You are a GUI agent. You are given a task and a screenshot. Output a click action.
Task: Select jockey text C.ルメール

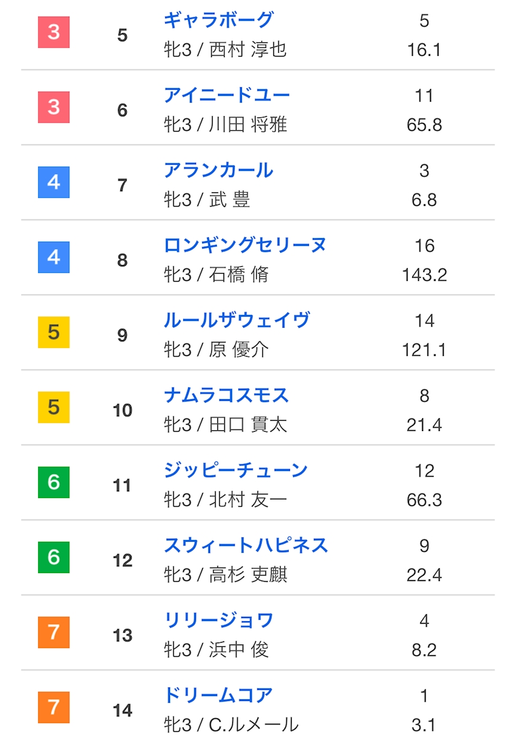(254, 724)
